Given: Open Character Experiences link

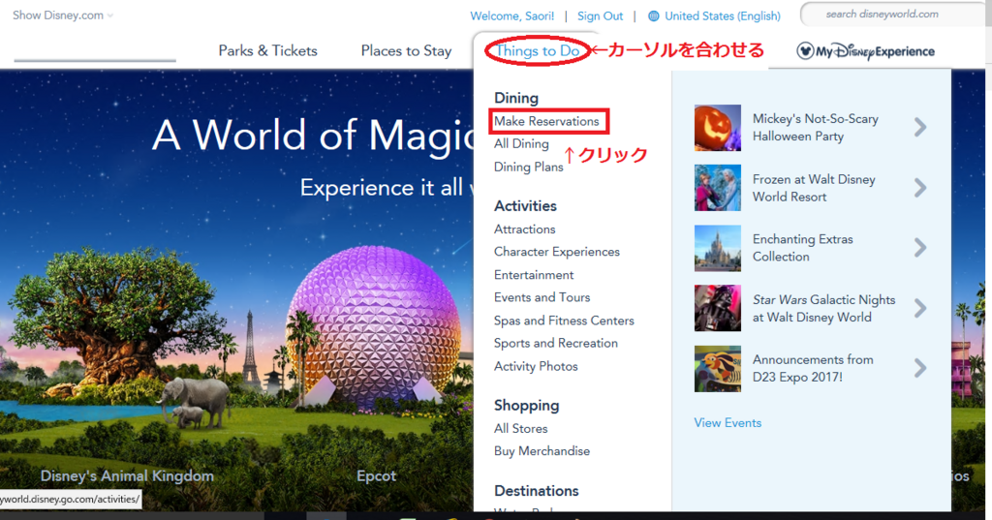Looking at the screenshot, I should click(x=557, y=252).
